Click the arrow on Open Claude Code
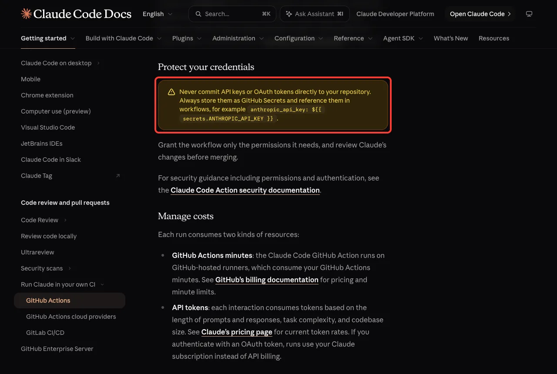This screenshot has width=557, height=374. click(x=509, y=14)
